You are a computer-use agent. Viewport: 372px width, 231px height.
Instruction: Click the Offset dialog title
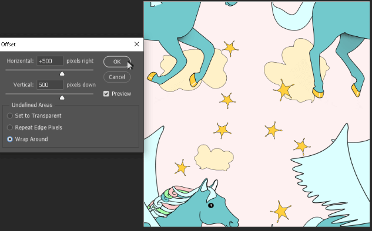tap(8, 44)
